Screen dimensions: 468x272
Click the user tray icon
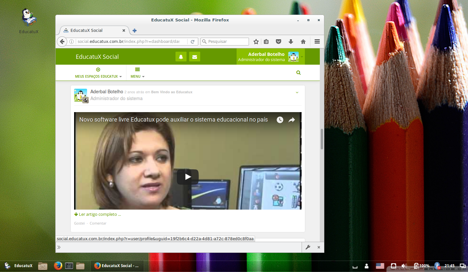pos(367,266)
